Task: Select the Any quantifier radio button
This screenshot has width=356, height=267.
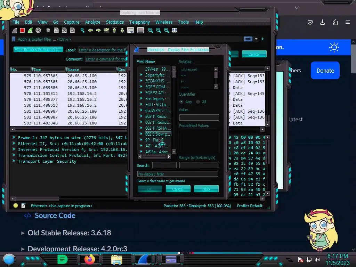Action: coord(181,102)
